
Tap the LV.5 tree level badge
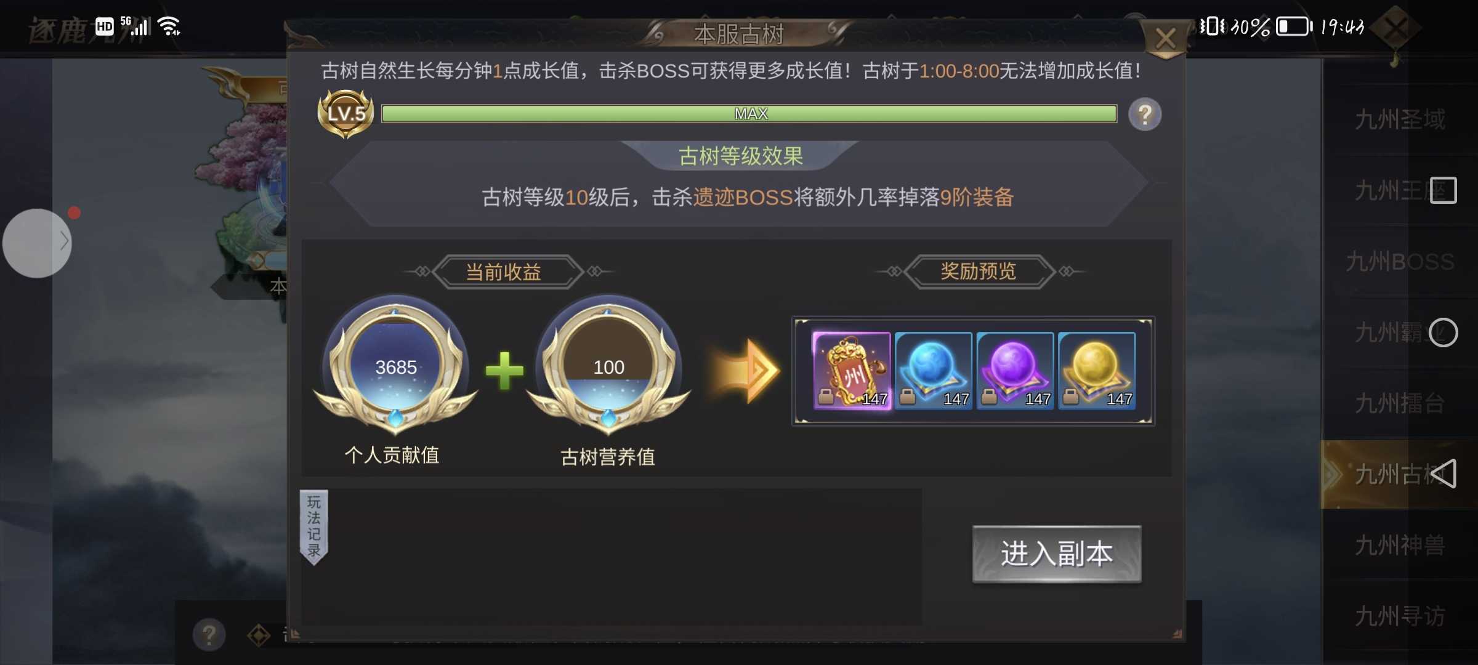[345, 113]
